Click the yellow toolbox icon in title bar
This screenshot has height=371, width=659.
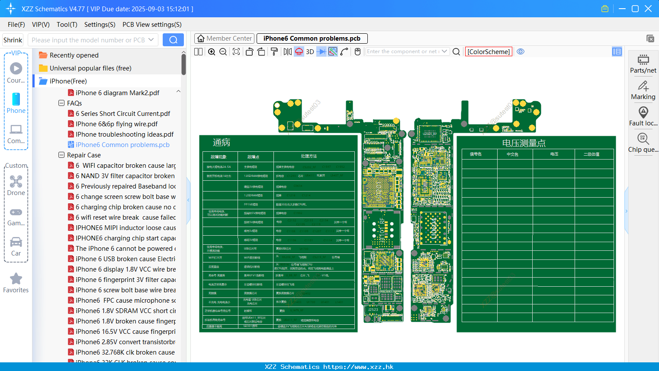click(x=605, y=9)
